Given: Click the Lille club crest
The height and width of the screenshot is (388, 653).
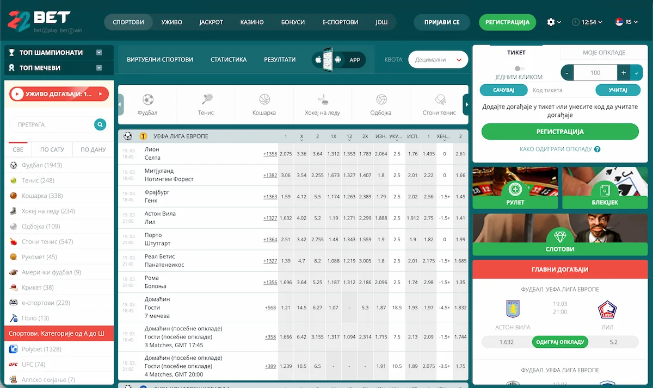Looking at the screenshot, I should pyautogui.click(x=607, y=309).
